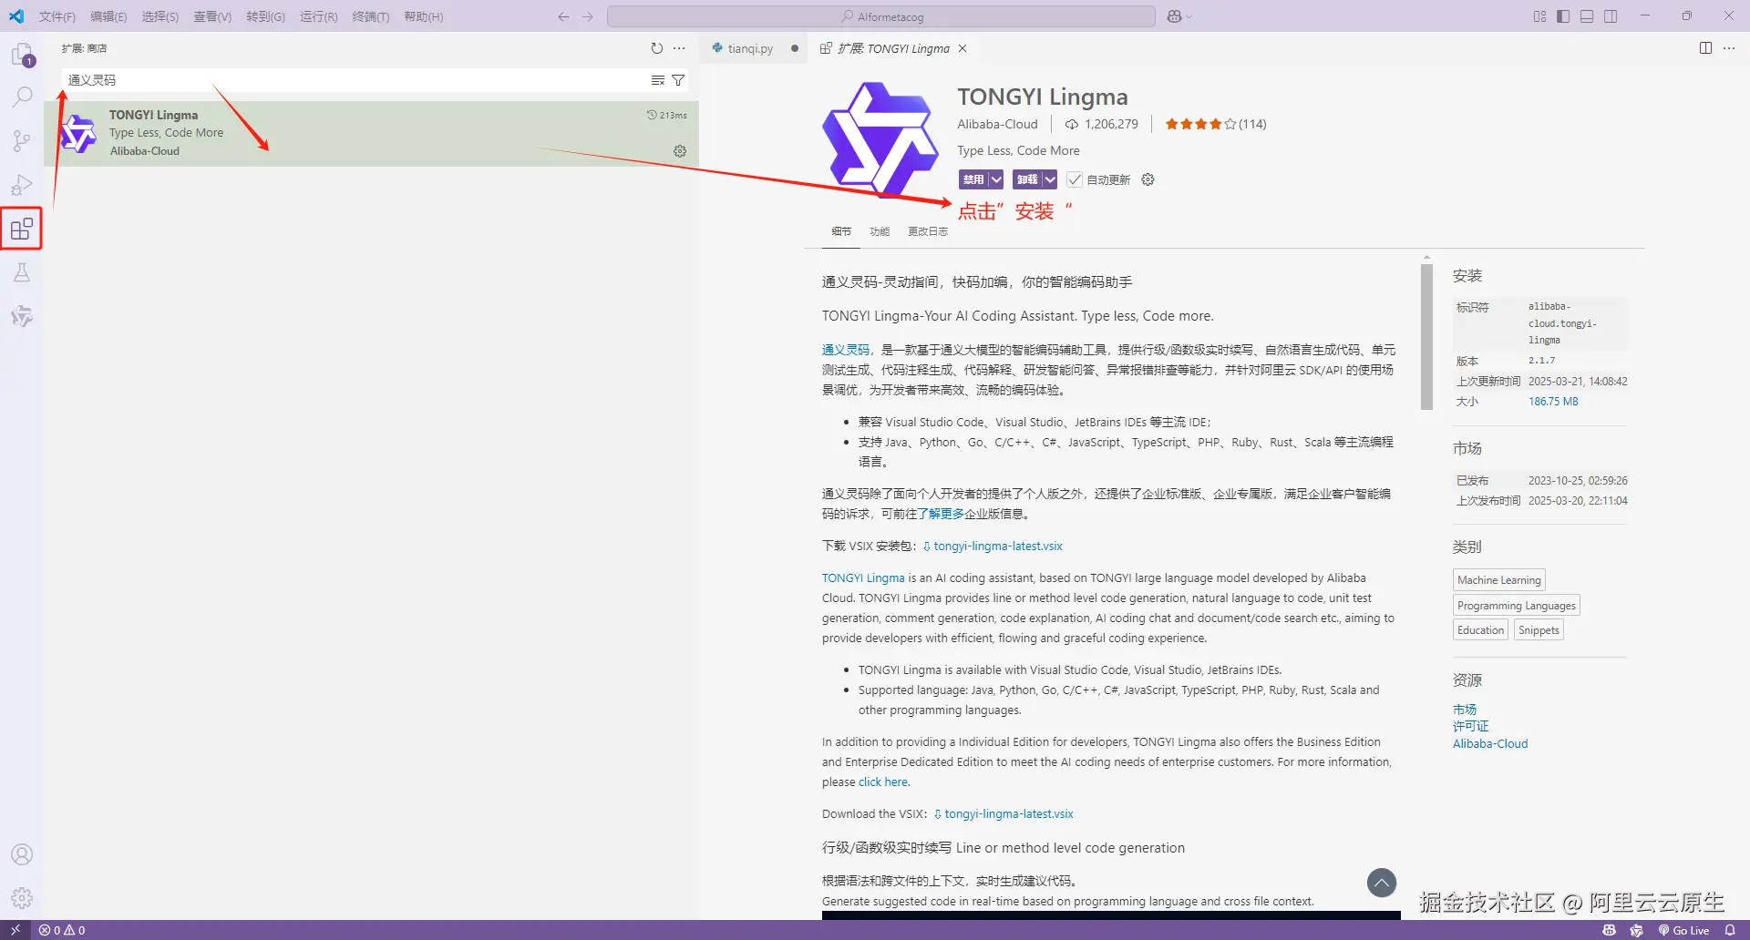
Task: Toggle the secondary side bar
Action: point(1611,16)
